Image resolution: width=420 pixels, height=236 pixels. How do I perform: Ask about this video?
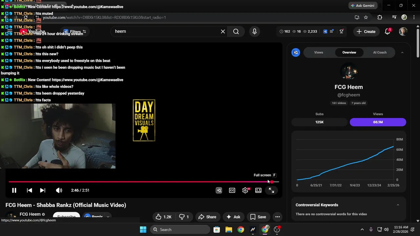coord(233,217)
